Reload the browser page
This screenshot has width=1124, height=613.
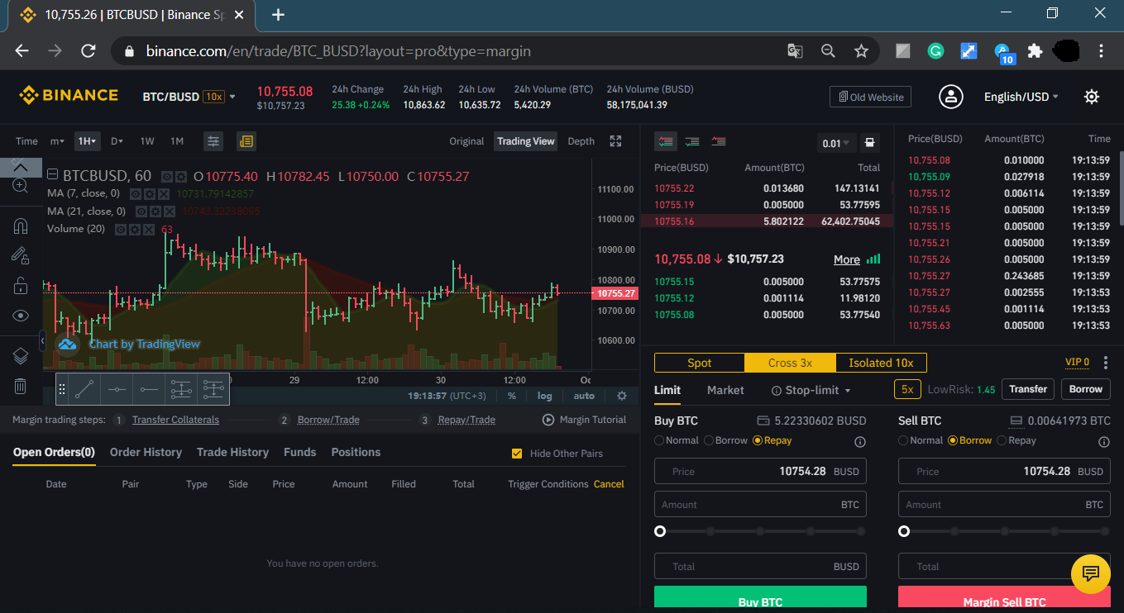pyautogui.click(x=88, y=51)
